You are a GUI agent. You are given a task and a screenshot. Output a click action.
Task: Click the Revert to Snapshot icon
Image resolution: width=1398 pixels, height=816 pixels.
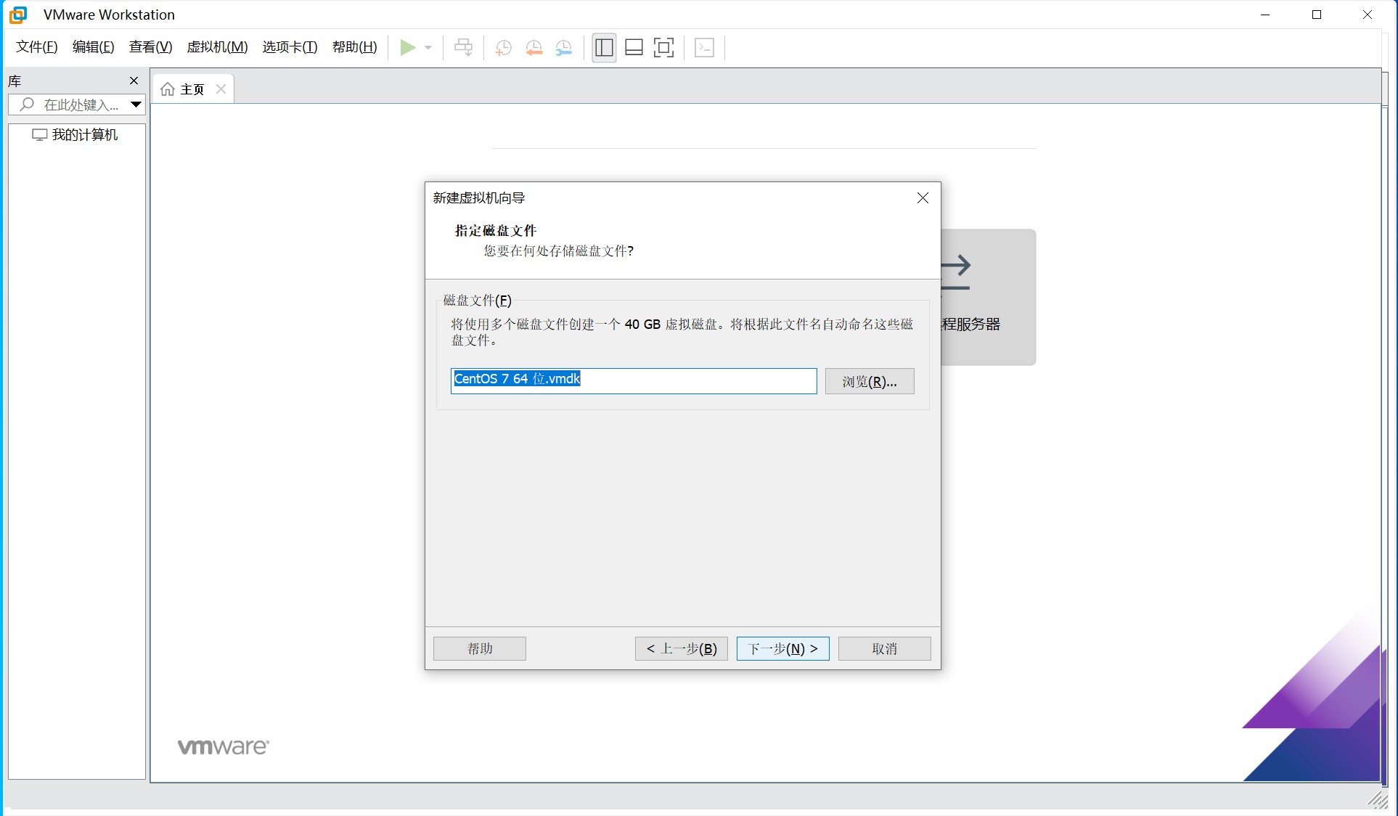pos(534,48)
